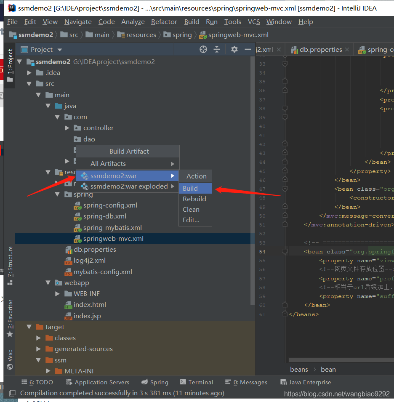The image size is (394, 402).
Task: Click the bean breadcrumb below editor
Action: click(328, 370)
